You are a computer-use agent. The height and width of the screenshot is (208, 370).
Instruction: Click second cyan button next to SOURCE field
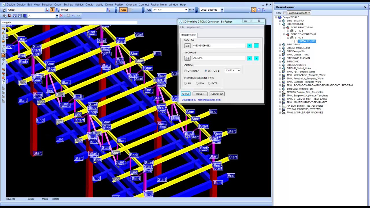coord(256,46)
